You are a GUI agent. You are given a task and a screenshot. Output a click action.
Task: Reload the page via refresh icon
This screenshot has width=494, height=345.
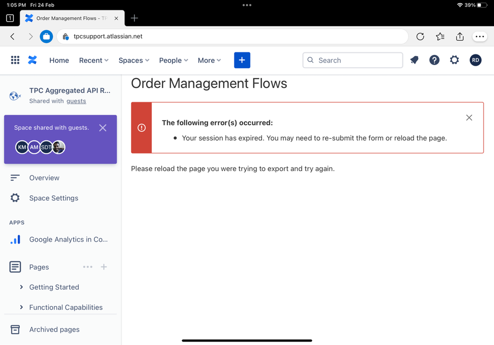tap(420, 37)
